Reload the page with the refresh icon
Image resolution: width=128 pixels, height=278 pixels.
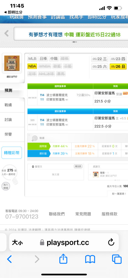pos(111,242)
